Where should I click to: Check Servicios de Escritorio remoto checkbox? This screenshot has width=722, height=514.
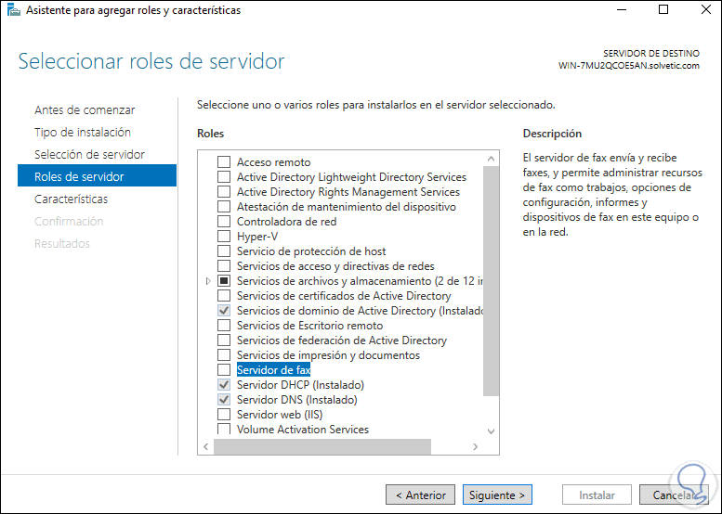(x=223, y=326)
